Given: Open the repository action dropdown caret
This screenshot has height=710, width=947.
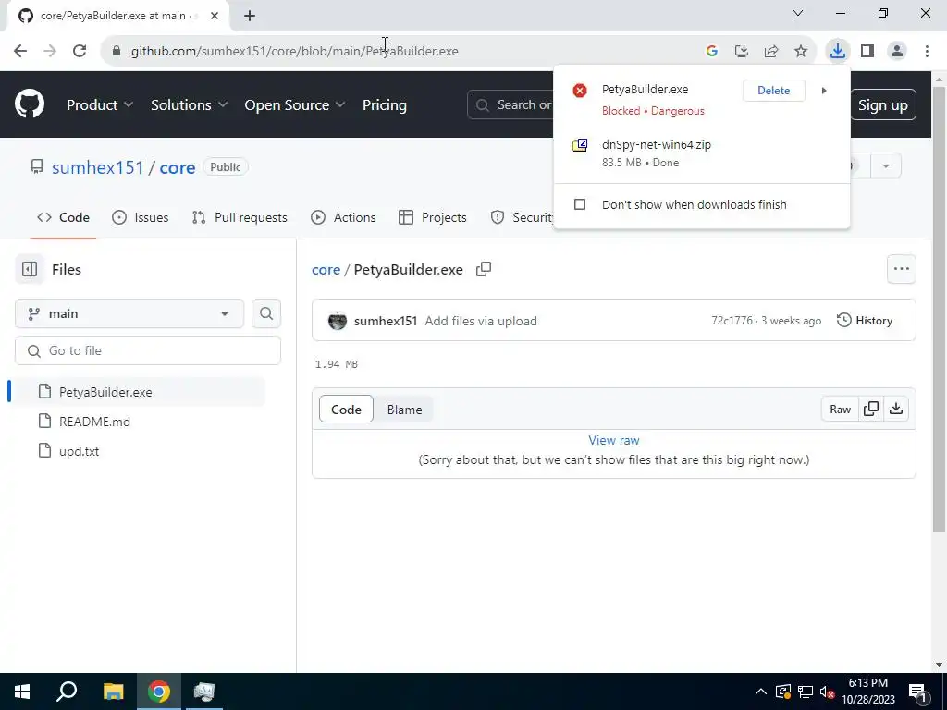Looking at the screenshot, I should coord(886,166).
